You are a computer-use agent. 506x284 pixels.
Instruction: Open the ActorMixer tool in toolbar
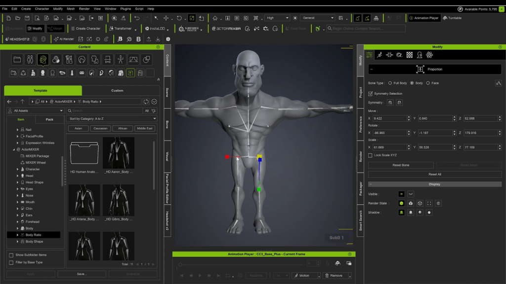tap(225, 29)
